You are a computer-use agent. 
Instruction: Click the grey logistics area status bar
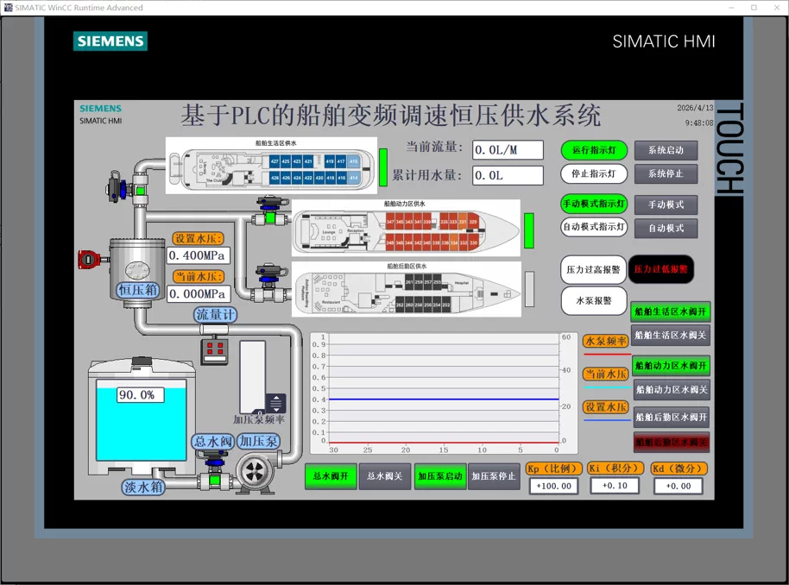529,289
